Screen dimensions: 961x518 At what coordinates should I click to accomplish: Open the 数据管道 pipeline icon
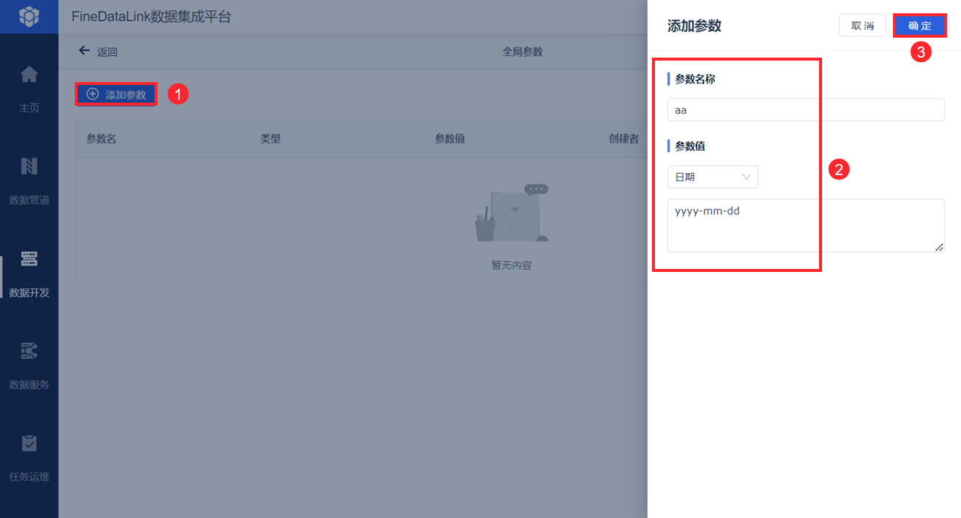[x=29, y=166]
